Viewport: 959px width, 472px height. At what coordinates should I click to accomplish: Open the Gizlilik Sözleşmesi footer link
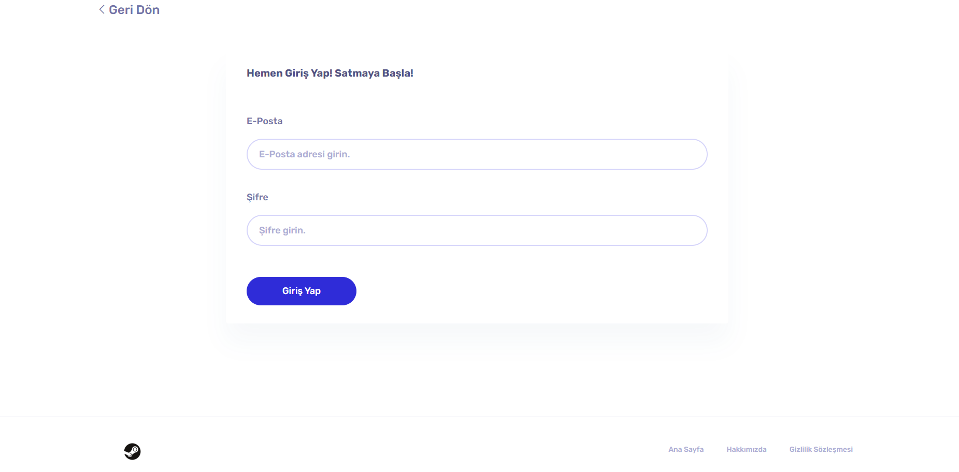[821, 449]
